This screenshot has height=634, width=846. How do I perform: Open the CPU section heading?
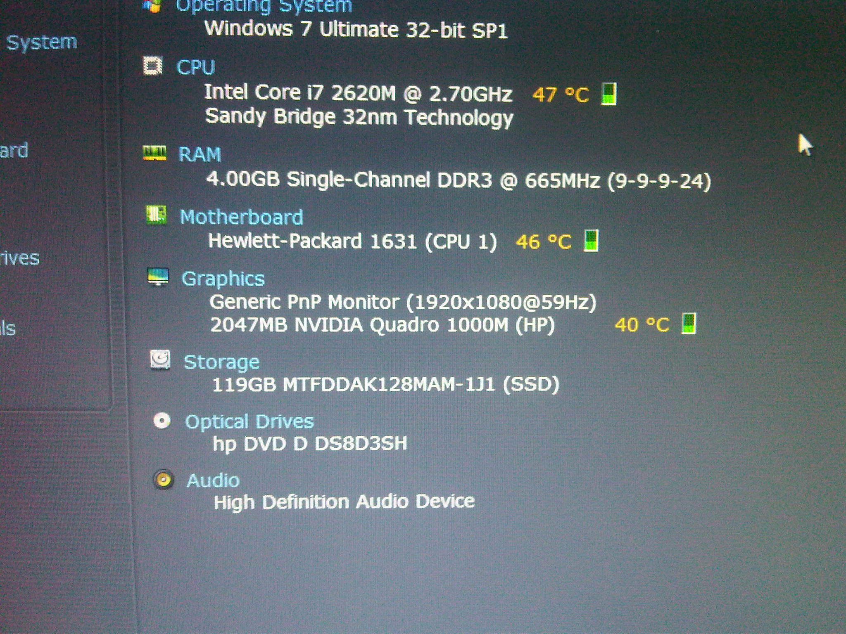[x=196, y=67]
